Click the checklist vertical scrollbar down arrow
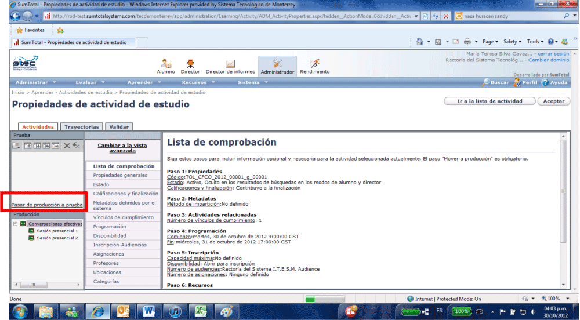The width and height of the screenshot is (580, 320). click(563, 285)
